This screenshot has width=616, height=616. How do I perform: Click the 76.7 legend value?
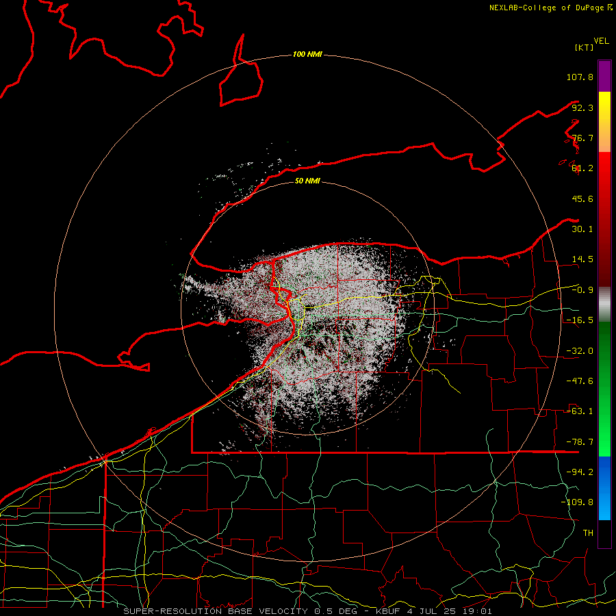tap(582, 138)
